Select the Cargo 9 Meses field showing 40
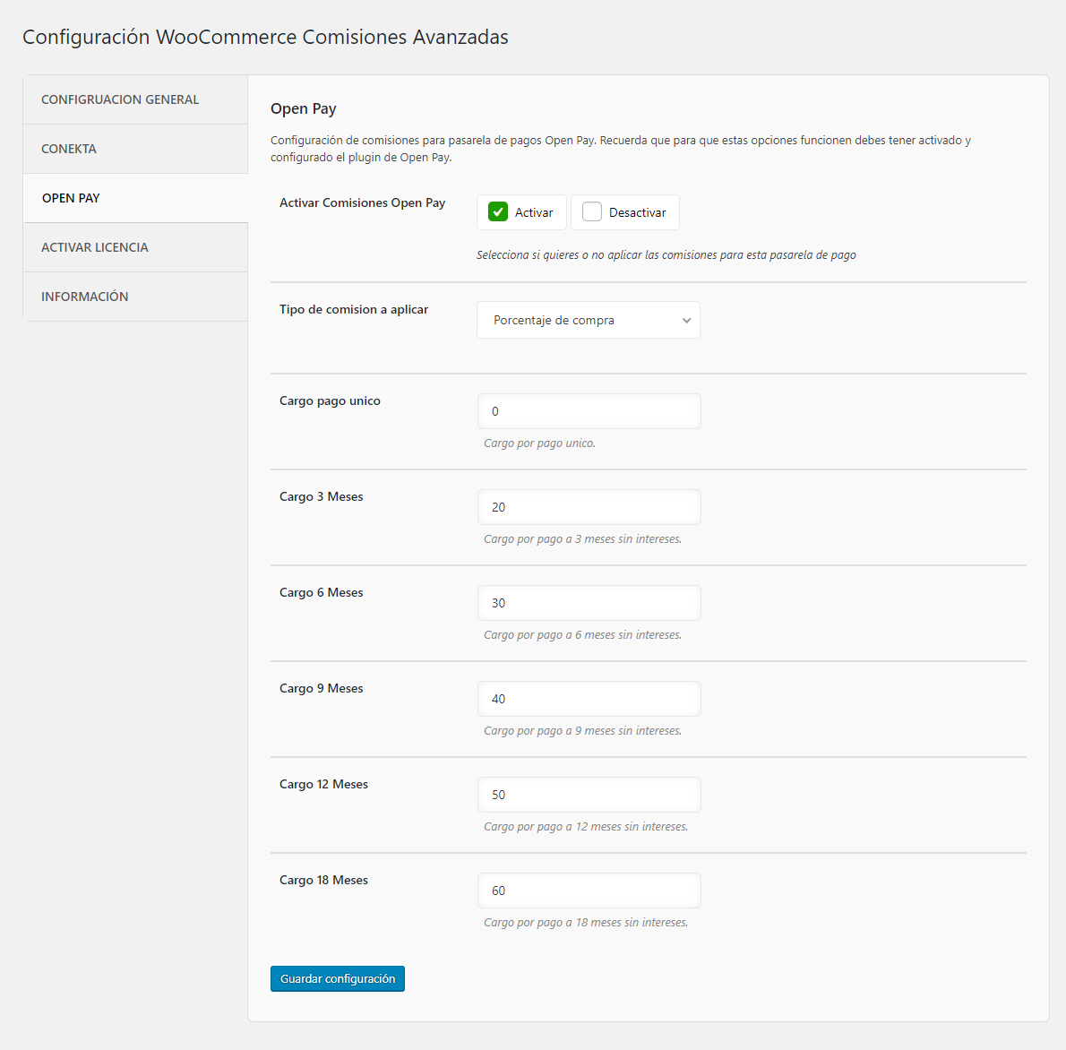This screenshot has width=1066, height=1050. pos(589,699)
